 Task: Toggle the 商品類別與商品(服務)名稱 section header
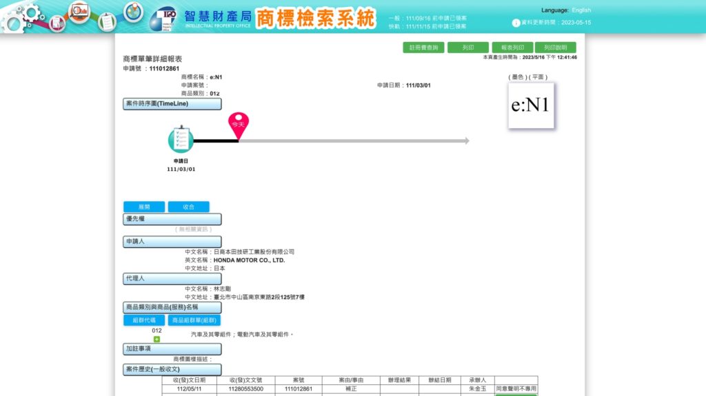172,307
